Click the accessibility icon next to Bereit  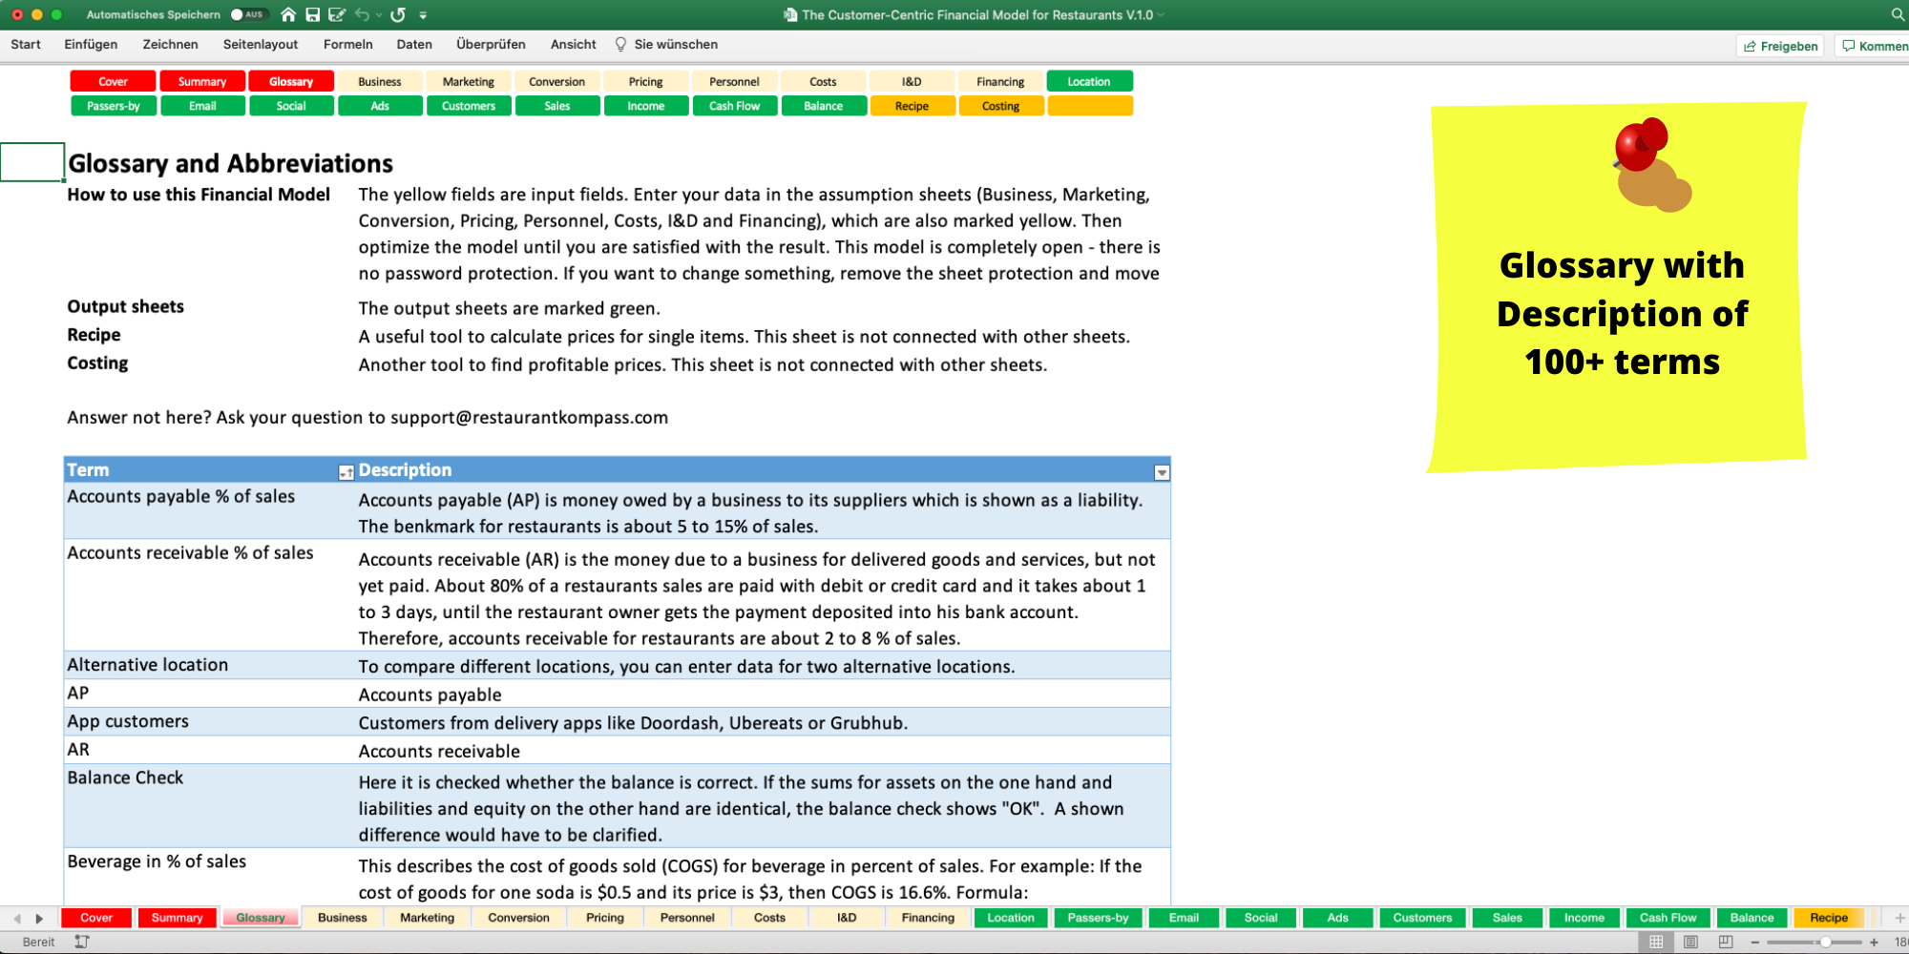[x=82, y=942]
